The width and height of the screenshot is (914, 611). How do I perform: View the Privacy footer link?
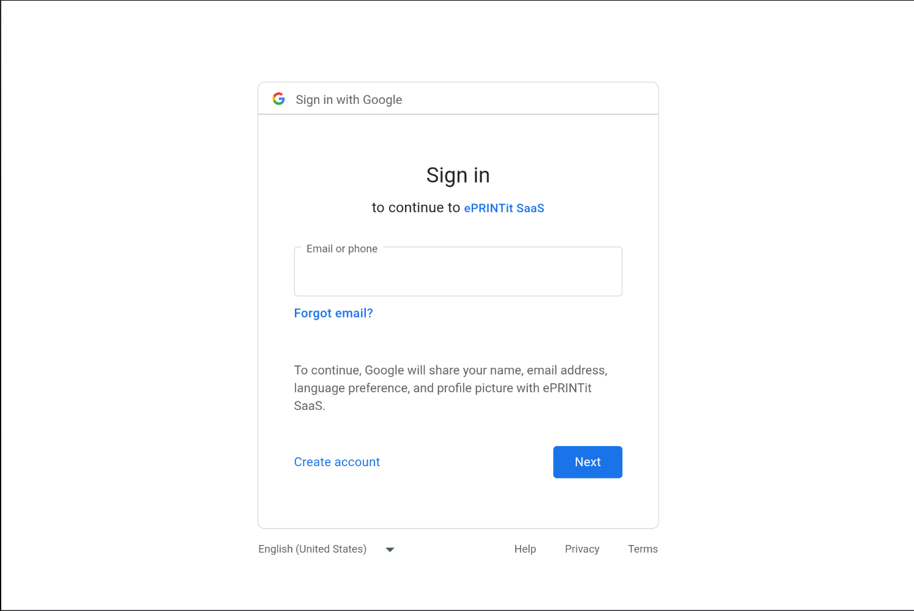(582, 549)
